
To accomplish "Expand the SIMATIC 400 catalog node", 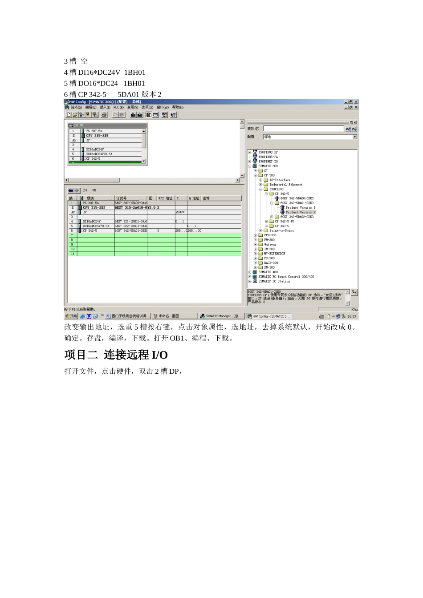I will point(250,272).
